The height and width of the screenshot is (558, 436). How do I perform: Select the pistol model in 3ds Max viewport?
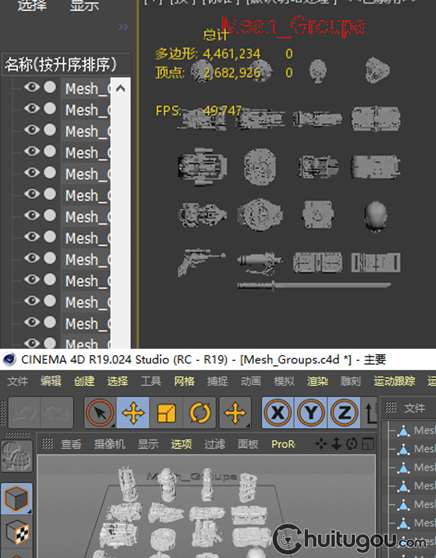[201, 263]
